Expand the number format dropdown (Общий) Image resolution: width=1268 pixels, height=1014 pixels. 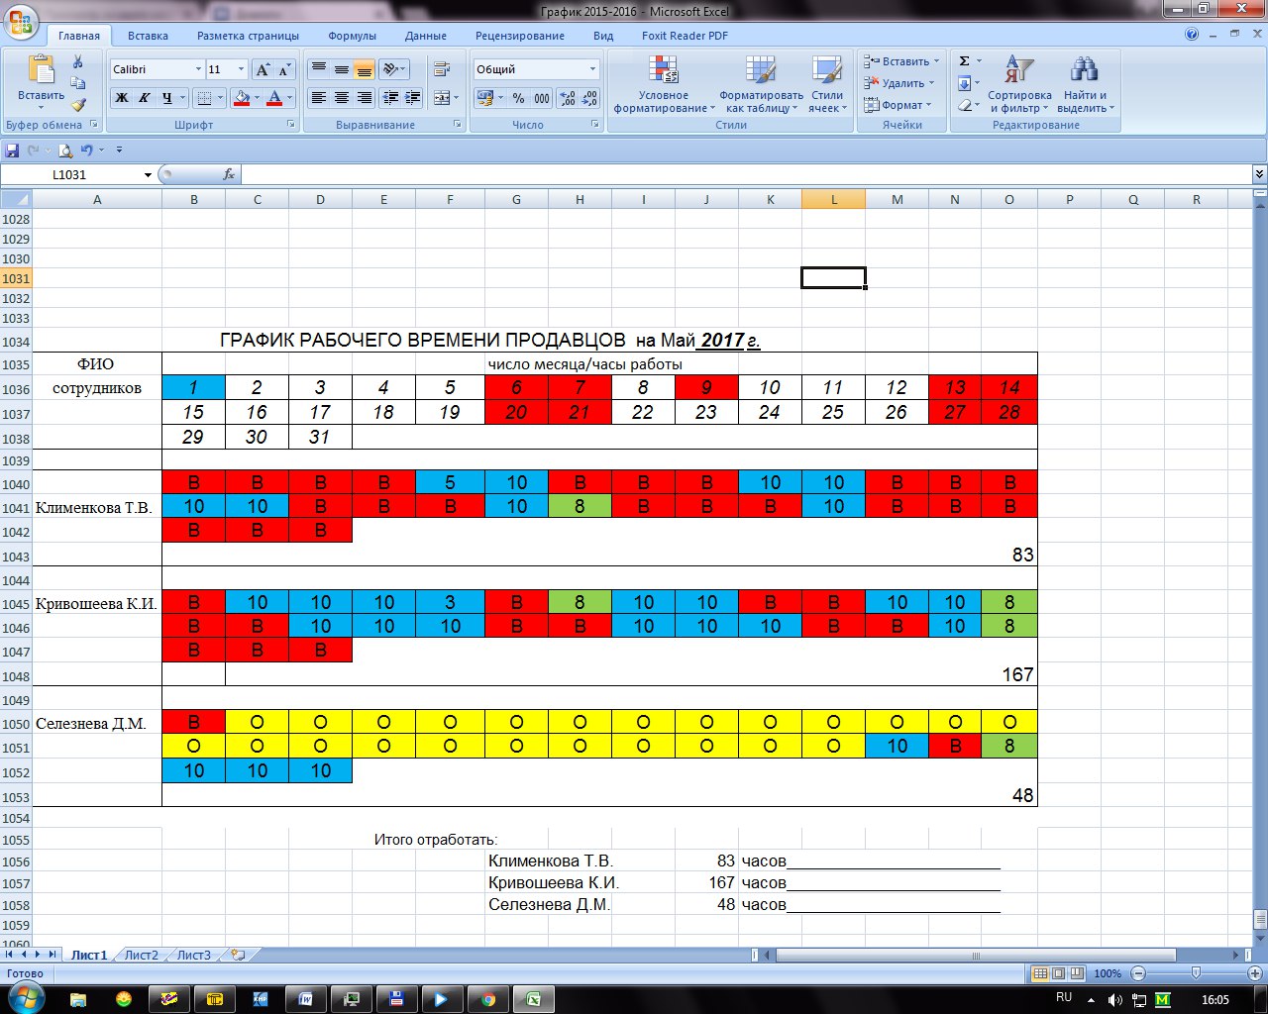point(592,69)
